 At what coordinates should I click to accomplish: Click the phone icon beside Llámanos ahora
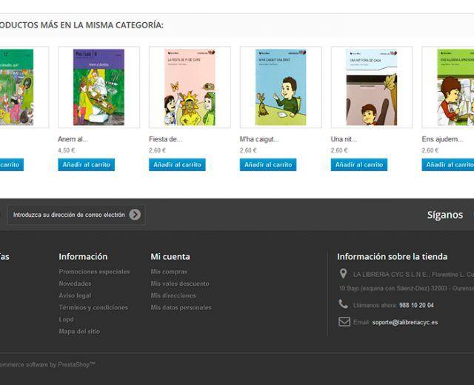344,304
